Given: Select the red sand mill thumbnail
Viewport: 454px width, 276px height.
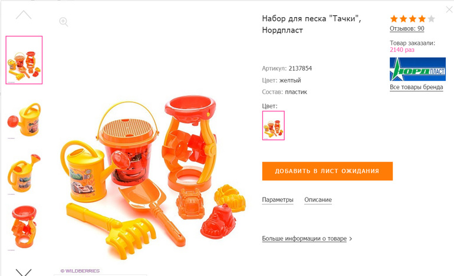Looking at the screenshot, I should point(24,227).
